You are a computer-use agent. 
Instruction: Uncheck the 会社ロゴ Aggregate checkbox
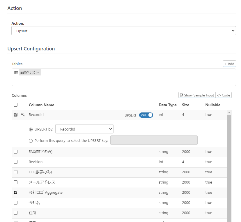click(x=15, y=193)
